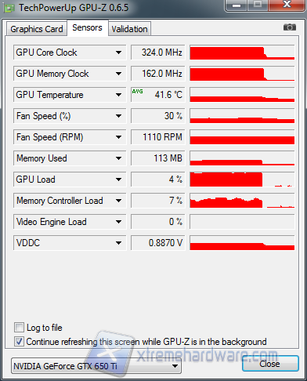Expand the Fan Speed (RPM) dropdown

(118, 137)
